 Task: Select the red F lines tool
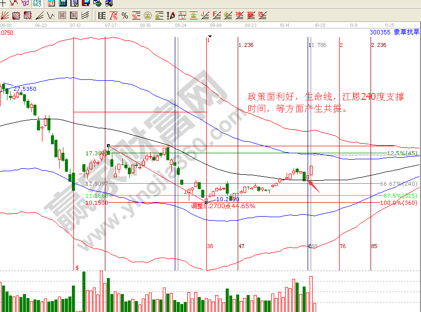coord(217,15)
